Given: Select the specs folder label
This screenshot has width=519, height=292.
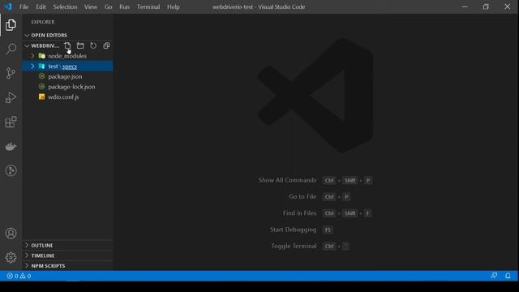Looking at the screenshot, I should point(70,67).
